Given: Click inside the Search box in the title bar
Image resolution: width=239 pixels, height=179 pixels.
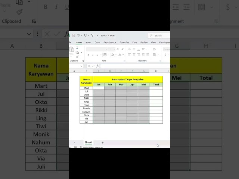Looking at the screenshot, I should [x=159, y=35].
